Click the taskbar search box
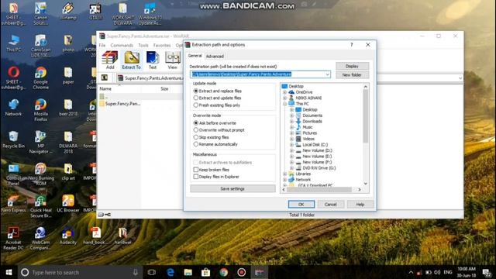 coord(79,272)
